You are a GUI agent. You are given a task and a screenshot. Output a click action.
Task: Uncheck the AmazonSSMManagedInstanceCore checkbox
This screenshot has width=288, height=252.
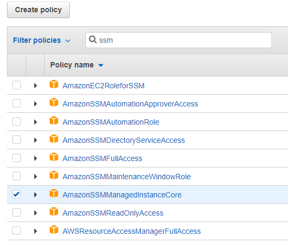click(17, 194)
